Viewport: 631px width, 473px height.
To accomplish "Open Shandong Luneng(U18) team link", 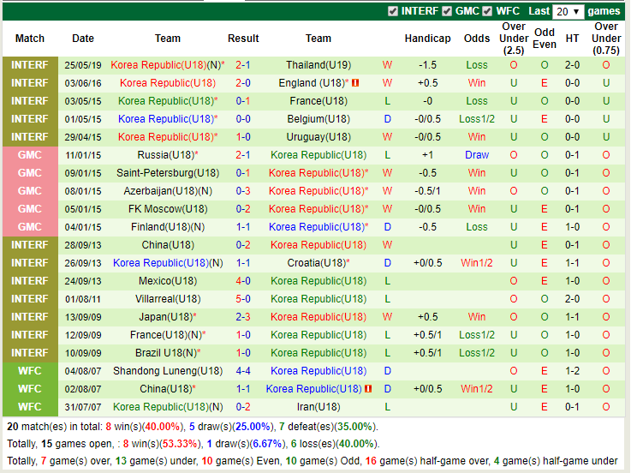I will (168, 371).
